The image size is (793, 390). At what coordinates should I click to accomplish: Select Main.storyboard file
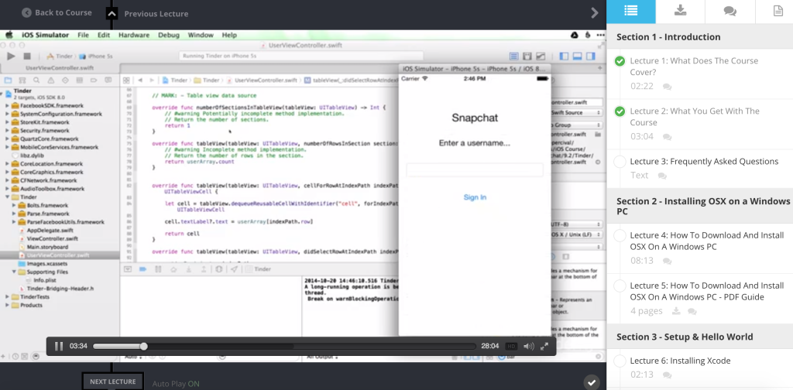47,247
